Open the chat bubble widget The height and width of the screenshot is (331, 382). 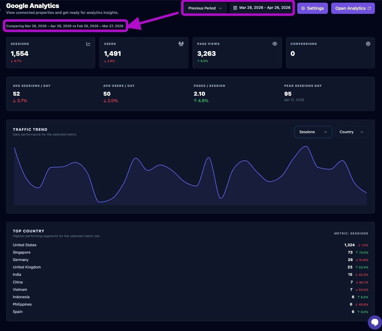(x=375, y=322)
